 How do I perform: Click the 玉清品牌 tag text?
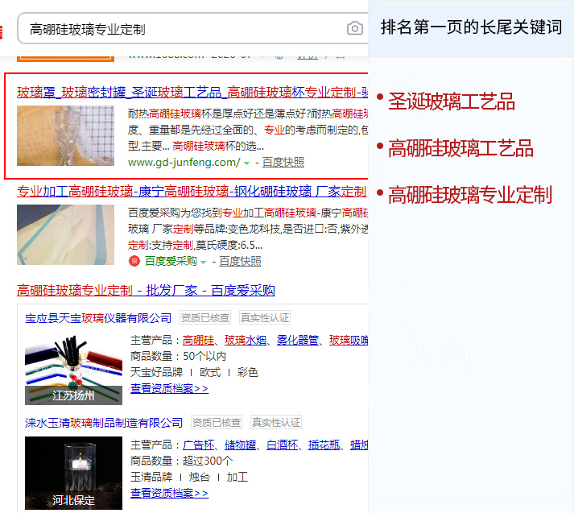pyautogui.click(x=151, y=477)
